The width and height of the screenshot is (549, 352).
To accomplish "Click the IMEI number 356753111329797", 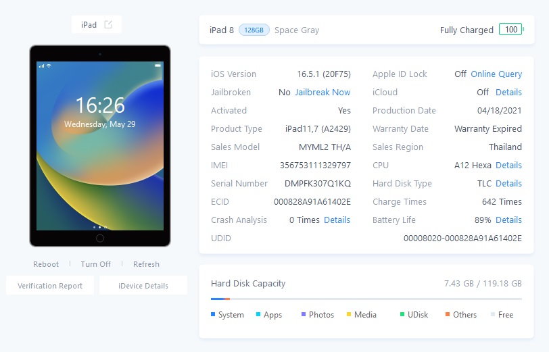I will click(315, 165).
